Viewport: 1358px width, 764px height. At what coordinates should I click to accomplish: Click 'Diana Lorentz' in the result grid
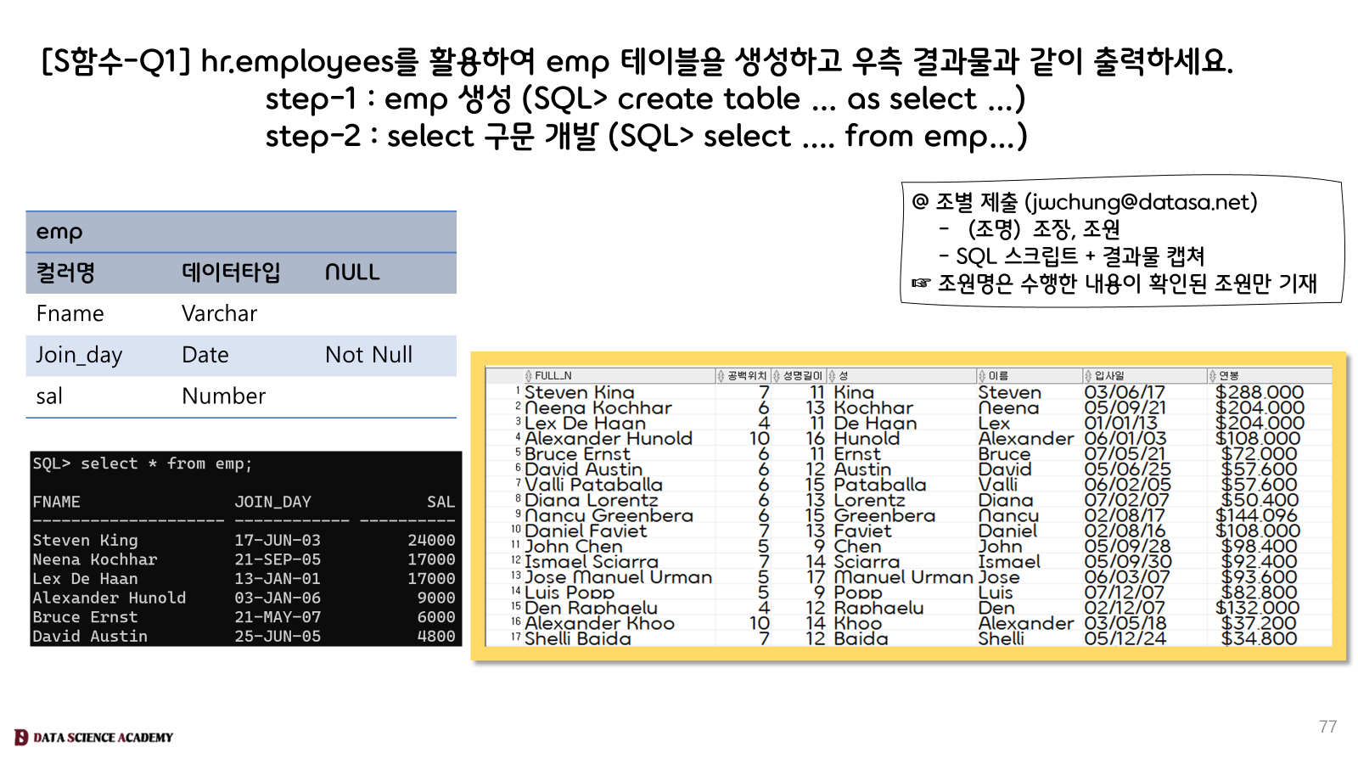tap(591, 500)
